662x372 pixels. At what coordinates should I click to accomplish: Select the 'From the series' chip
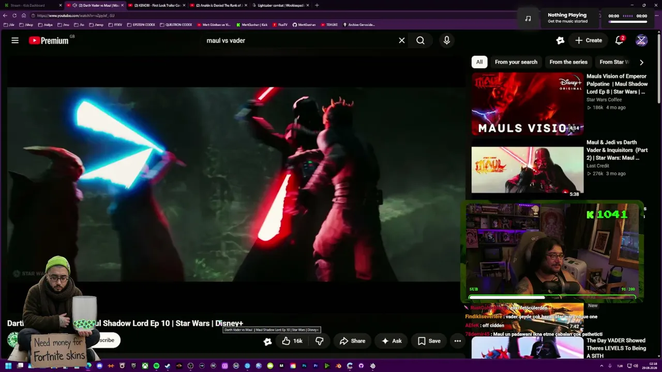[x=568, y=62]
